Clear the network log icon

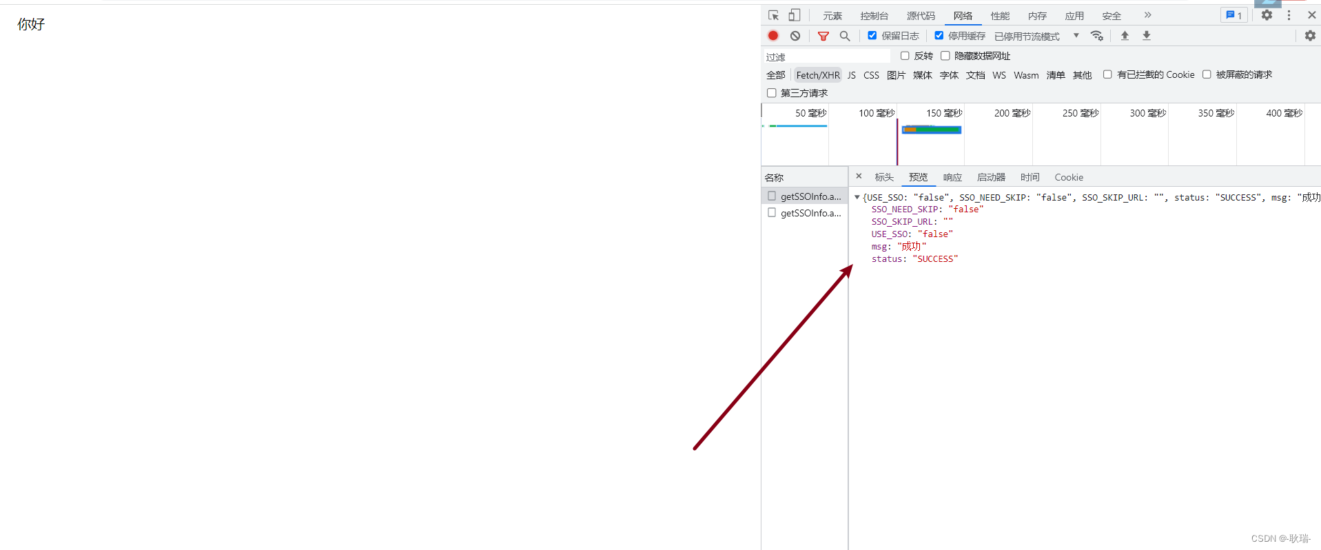pyautogui.click(x=795, y=36)
